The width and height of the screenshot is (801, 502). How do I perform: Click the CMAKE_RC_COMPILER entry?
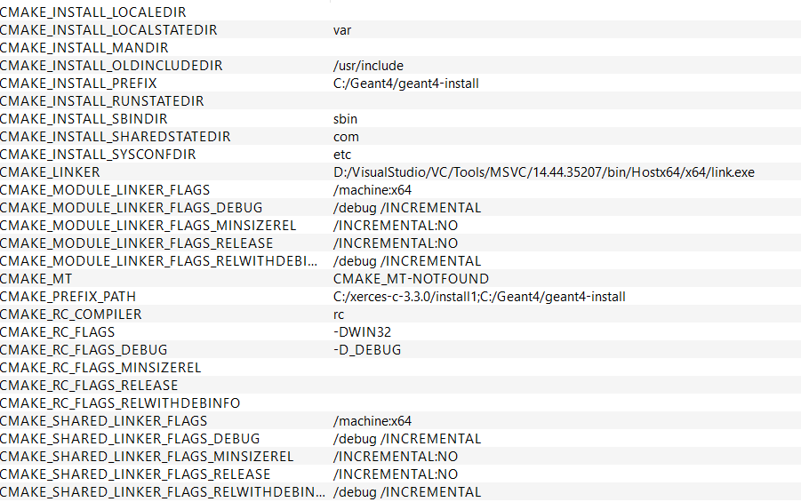pos(70,315)
